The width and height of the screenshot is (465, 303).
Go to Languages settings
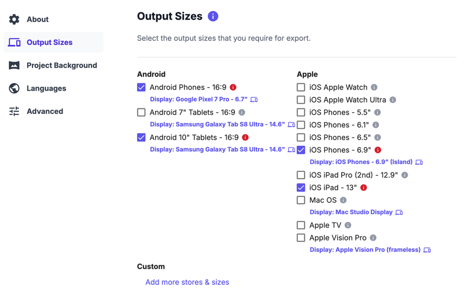point(46,88)
